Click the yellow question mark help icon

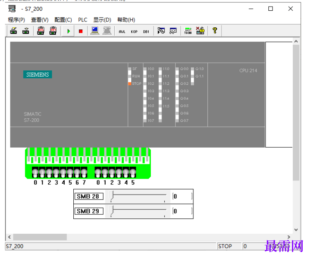click(215, 31)
